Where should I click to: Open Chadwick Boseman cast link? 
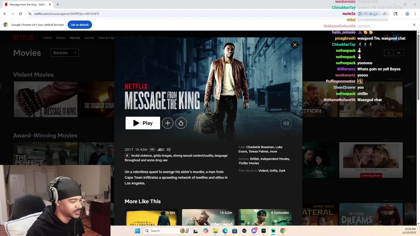[260, 147]
